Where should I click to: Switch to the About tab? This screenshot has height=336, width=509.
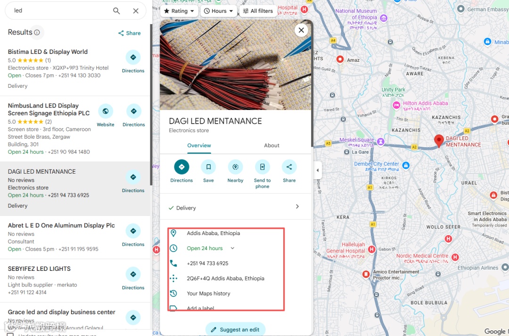click(x=271, y=145)
